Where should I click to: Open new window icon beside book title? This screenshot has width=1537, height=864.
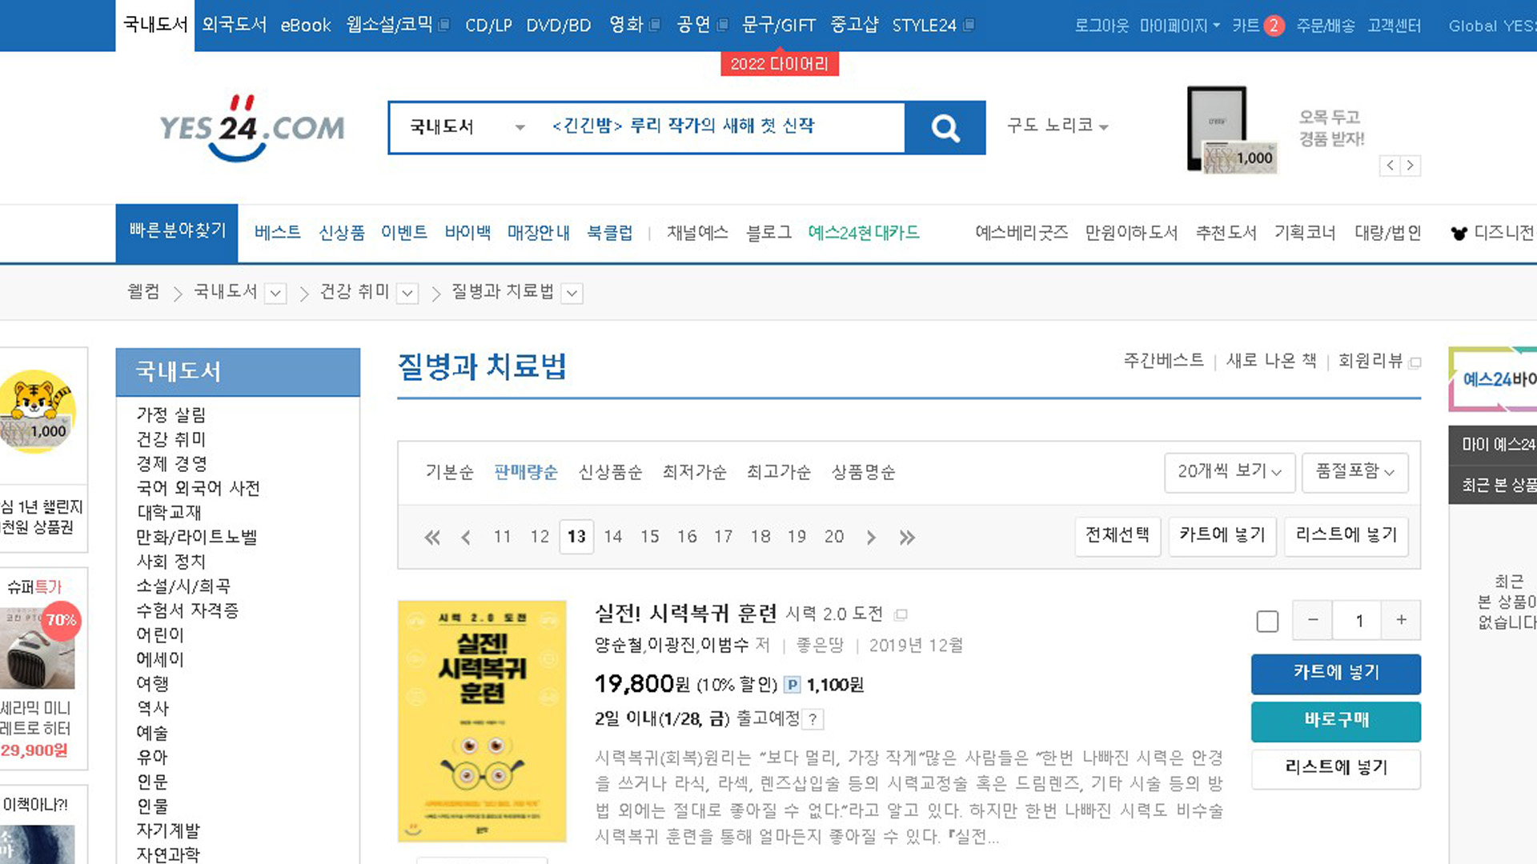pos(901,615)
